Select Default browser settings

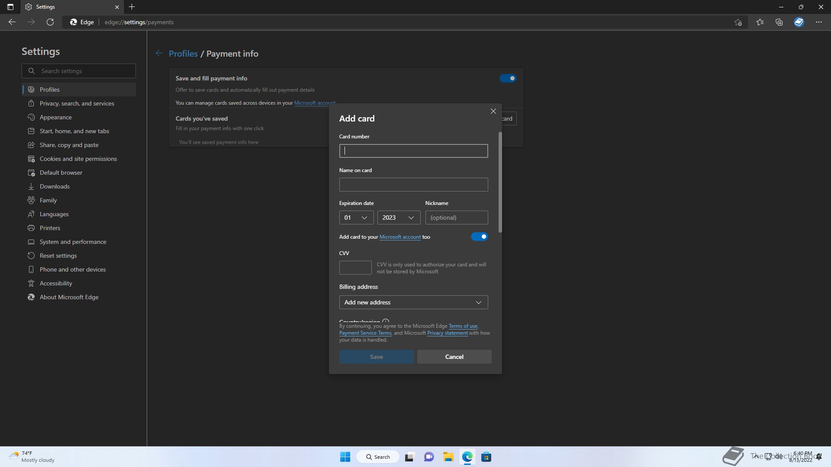click(79, 173)
